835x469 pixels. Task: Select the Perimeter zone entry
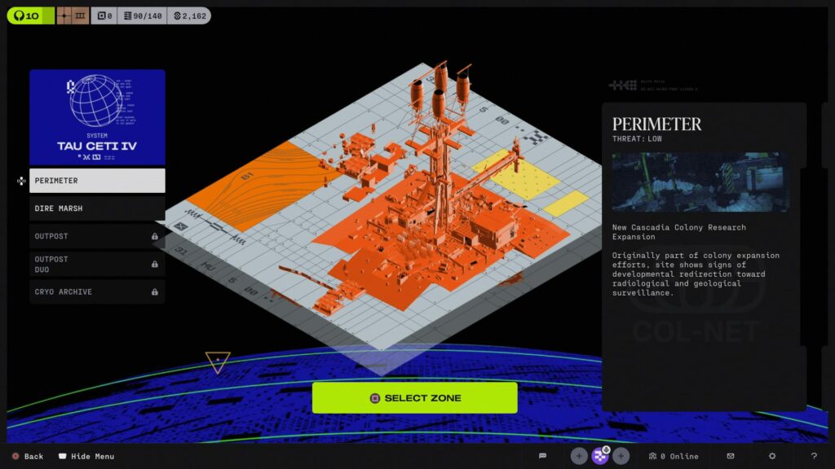[97, 181]
